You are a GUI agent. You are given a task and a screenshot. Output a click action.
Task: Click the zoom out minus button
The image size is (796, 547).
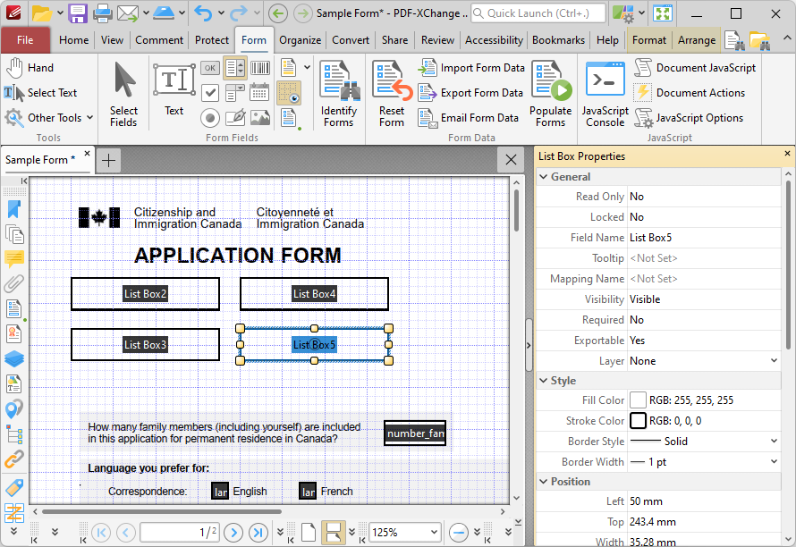coord(459,533)
